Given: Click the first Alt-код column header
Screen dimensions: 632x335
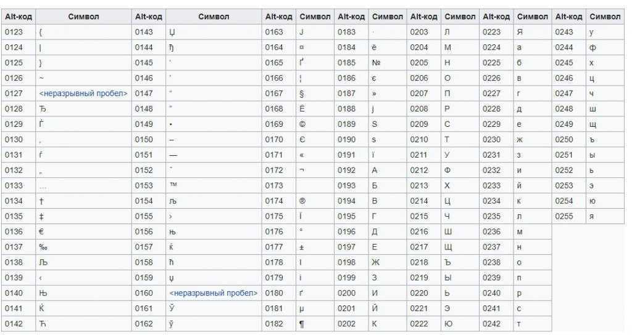Looking at the screenshot, I should [18, 17].
